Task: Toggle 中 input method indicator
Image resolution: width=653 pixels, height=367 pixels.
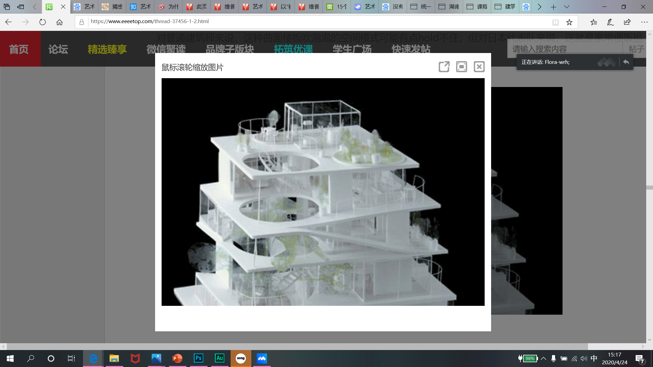Action: coord(594,359)
